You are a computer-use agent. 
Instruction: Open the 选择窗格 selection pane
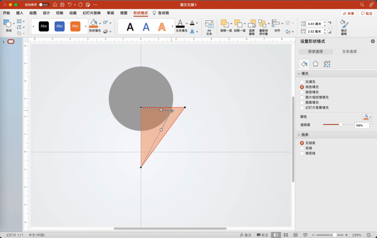(x=252, y=28)
